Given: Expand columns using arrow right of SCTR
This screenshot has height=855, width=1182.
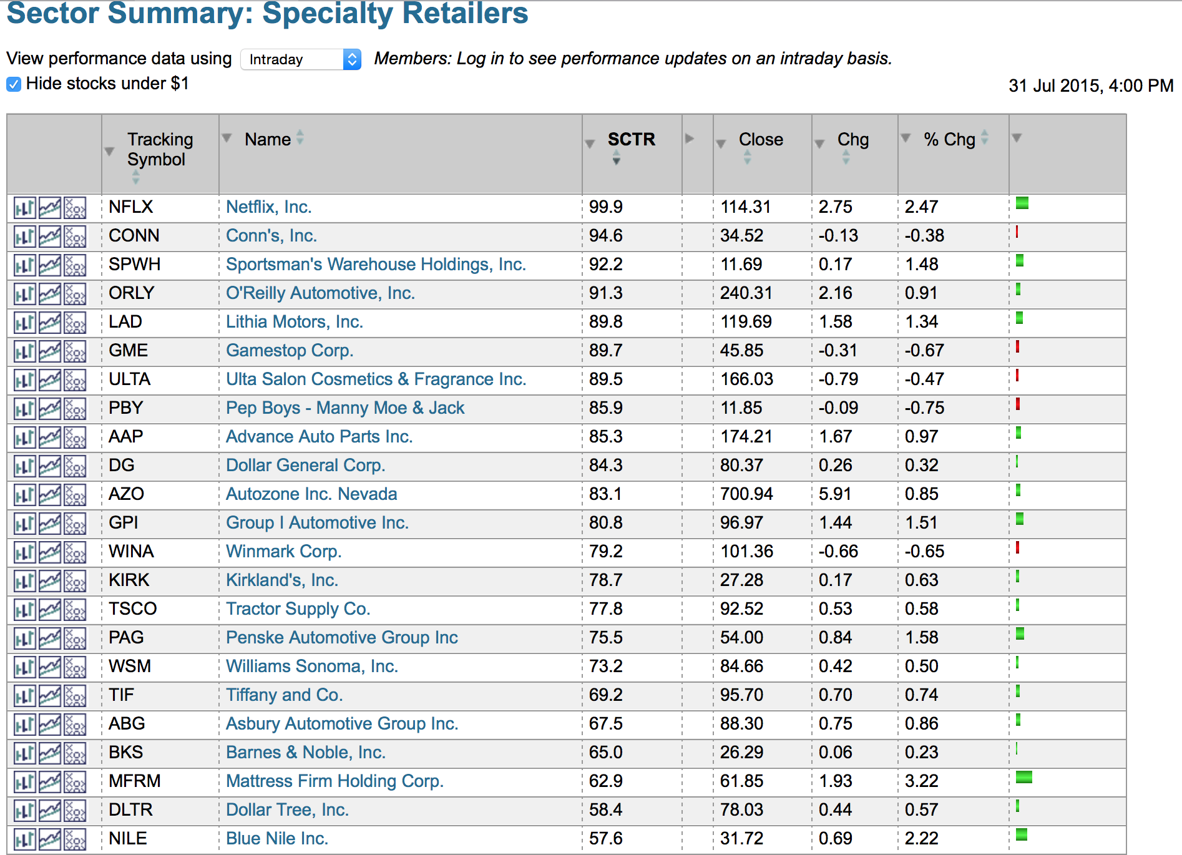Looking at the screenshot, I should point(690,139).
